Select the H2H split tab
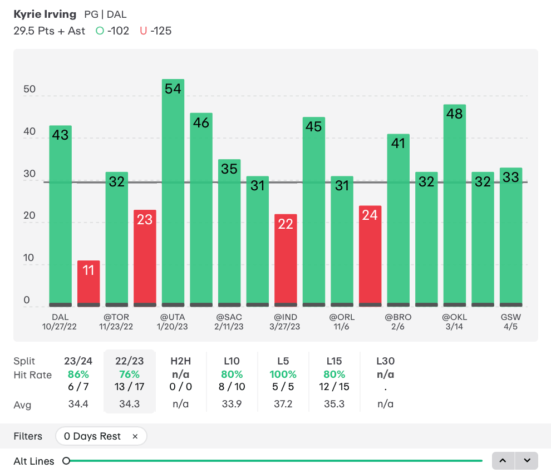551x473 pixels. pos(181,381)
